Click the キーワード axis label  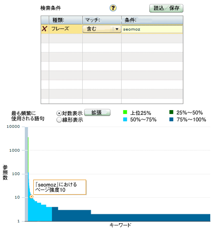pyautogui.click(x=120, y=225)
